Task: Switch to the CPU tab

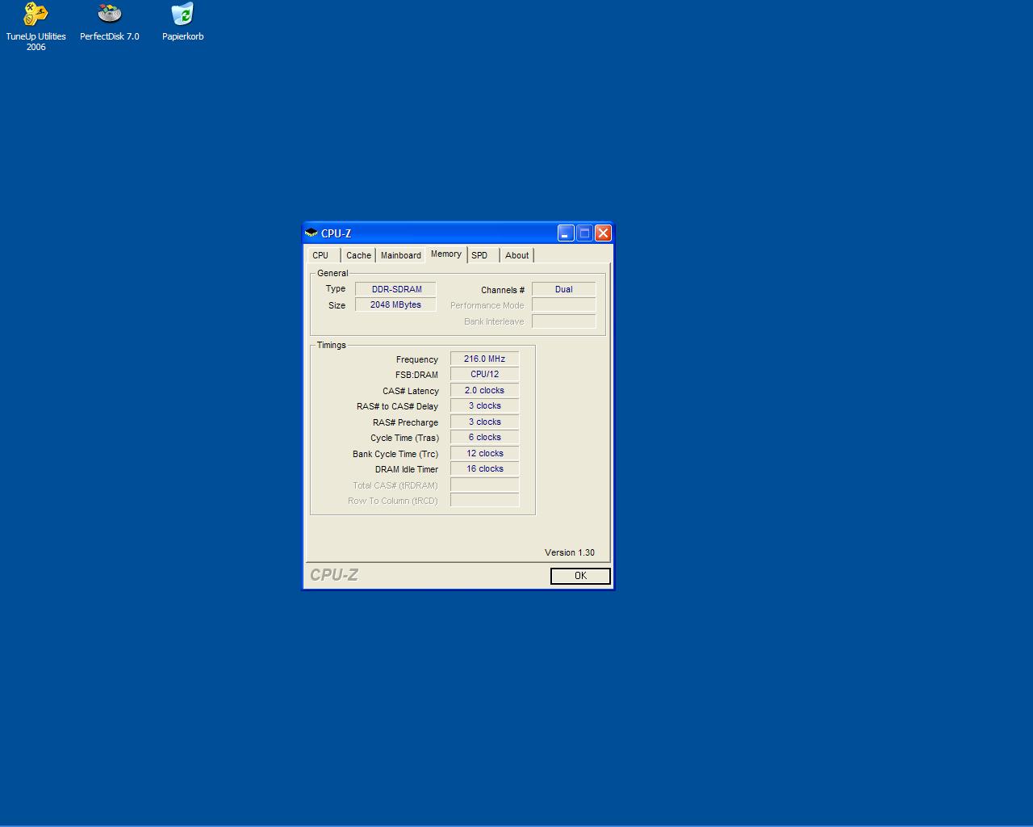Action: pyautogui.click(x=321, y=255)
